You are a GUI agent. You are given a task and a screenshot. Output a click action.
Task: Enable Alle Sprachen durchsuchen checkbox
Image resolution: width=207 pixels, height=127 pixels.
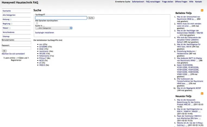(37, 23)
